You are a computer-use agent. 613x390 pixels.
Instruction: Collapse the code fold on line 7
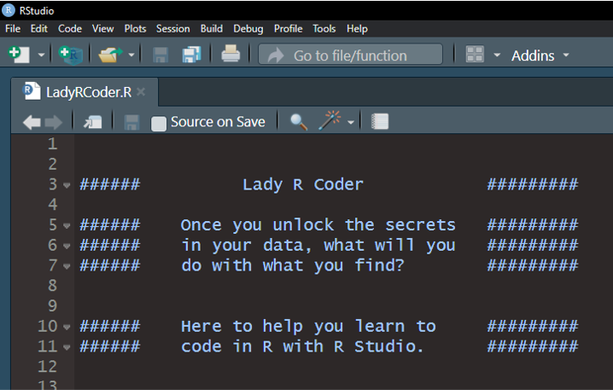click(x=67, y=266)
